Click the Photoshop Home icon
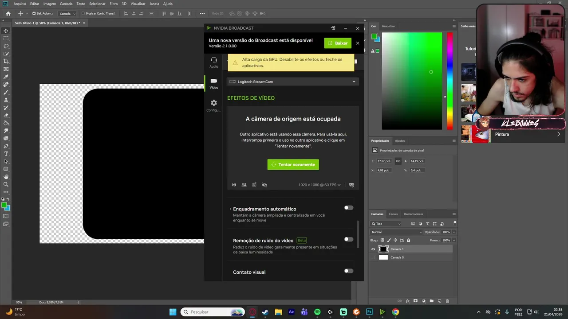Viewport: 568px width, 319px height. 8,13
